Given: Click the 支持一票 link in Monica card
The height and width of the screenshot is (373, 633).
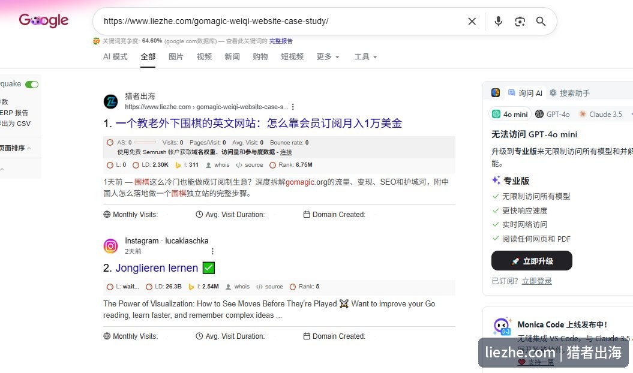Looking at the screenshot, I should [540, 362].
